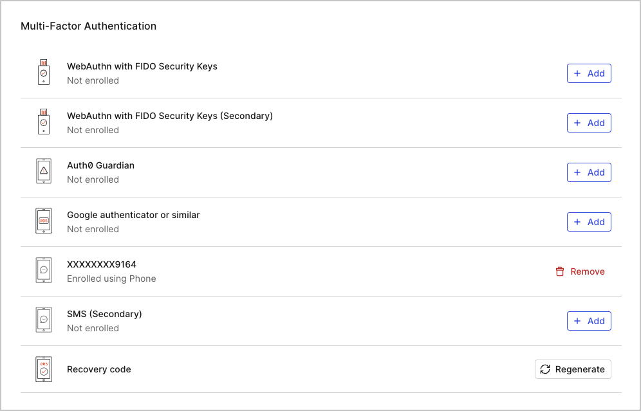The image size is (641, 411).
Task: Click the WebAuthn FIDO Security Key icon
Action: click(43, 73)
